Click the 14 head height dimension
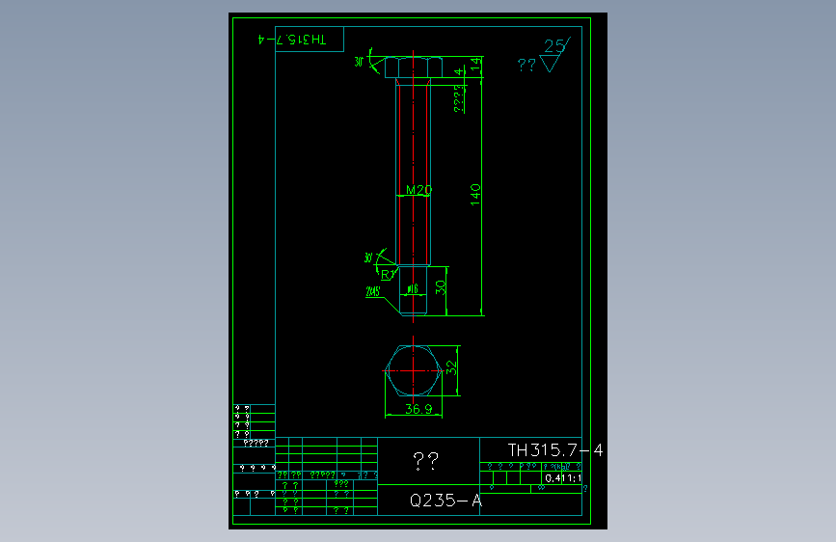Screen dimensions: 836x542 coord(475,65)
